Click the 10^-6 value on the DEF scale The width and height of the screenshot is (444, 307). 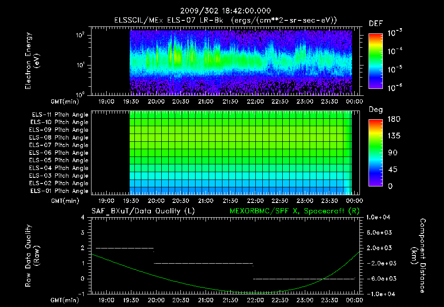pos(395,88)
